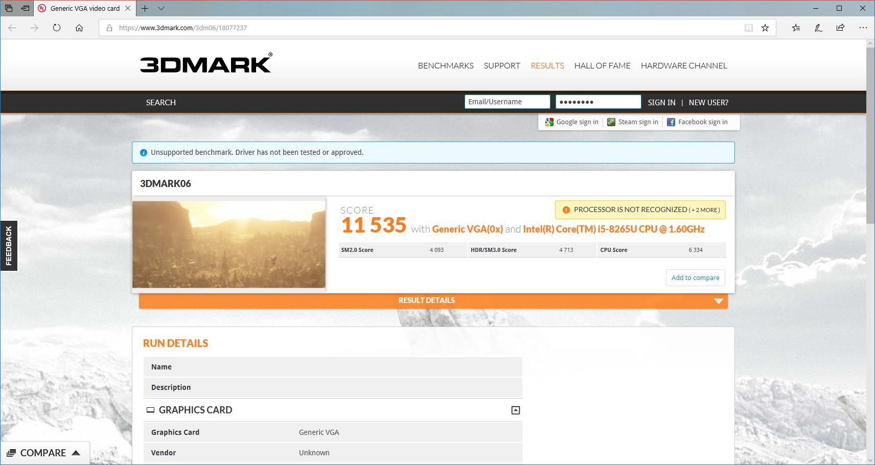Click the HDR/SM3.0 Score value 4 713
The height and width of the screenshot is (465, 875).
[x=566, y=250]
